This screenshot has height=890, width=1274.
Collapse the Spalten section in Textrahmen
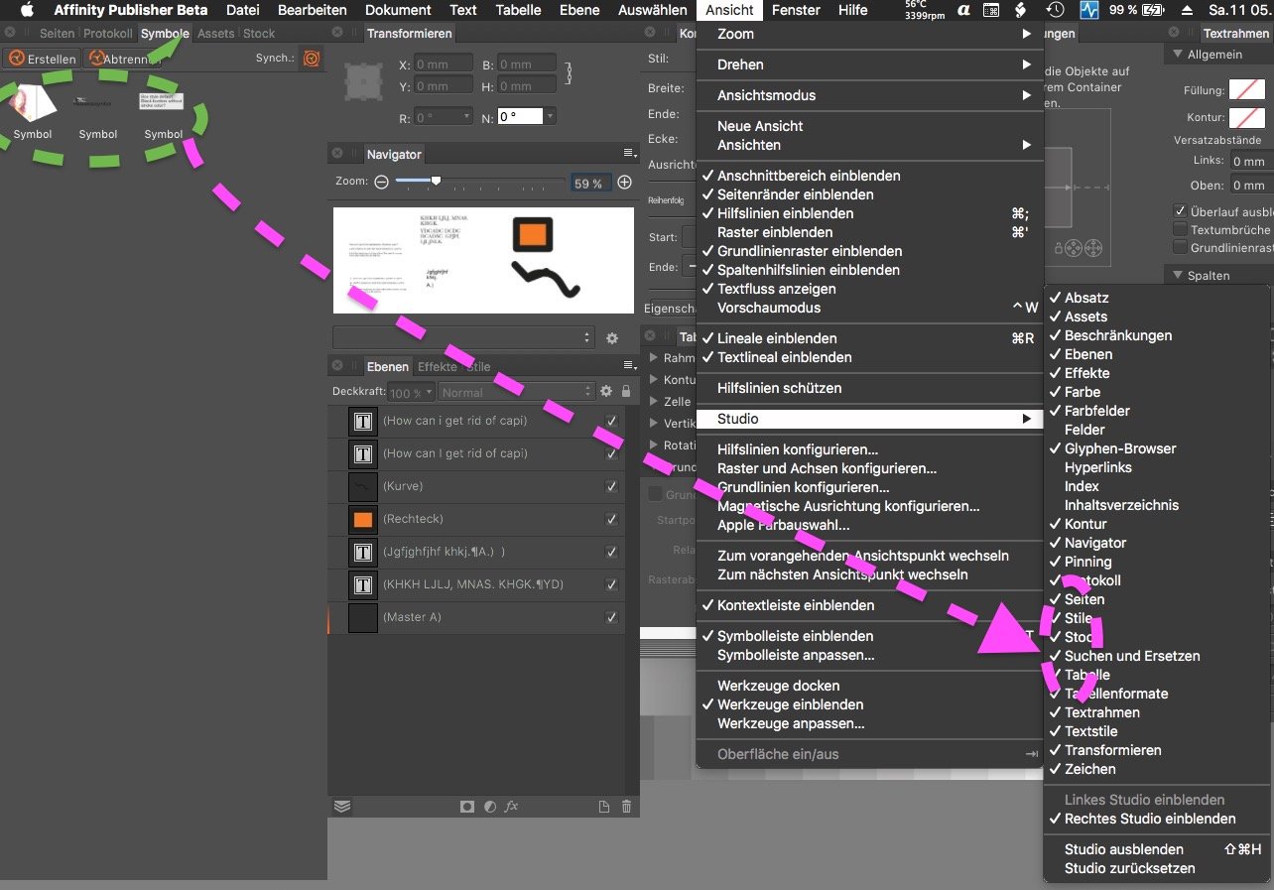tap(1178, 276)
